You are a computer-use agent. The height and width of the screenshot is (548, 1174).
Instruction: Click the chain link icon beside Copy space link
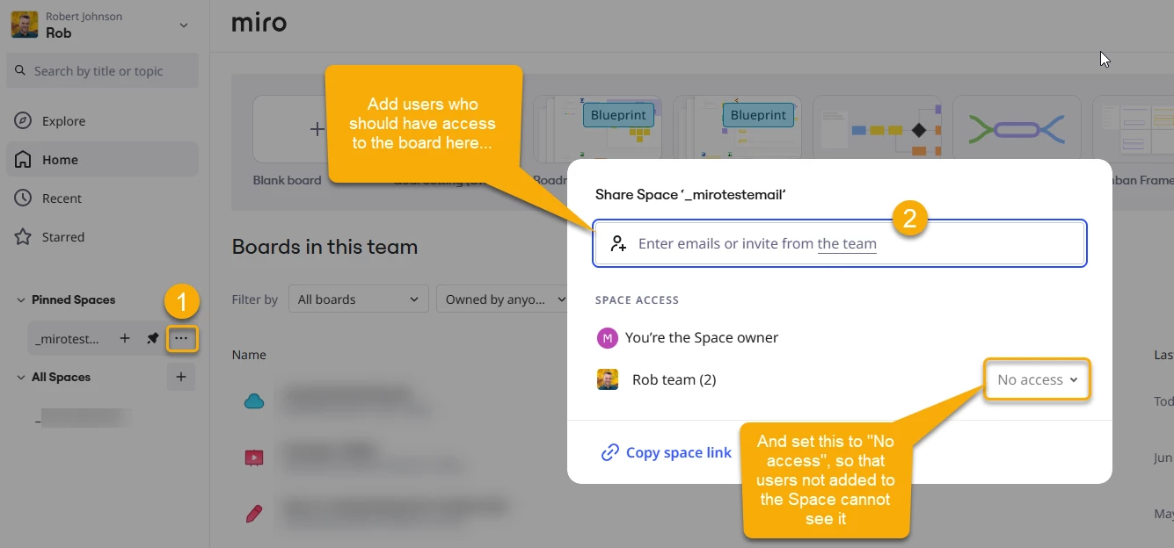(609, 453)
